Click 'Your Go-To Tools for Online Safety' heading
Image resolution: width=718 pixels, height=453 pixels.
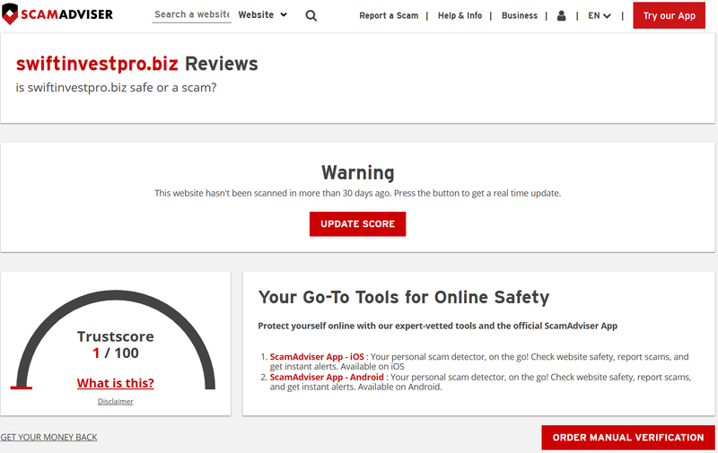403,298
